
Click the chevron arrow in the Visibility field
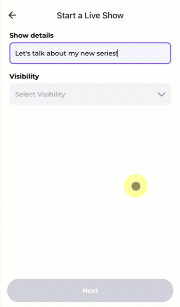[x=162, y=94]
